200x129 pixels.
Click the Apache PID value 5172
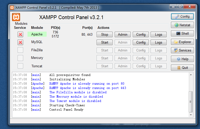point(55,36)
